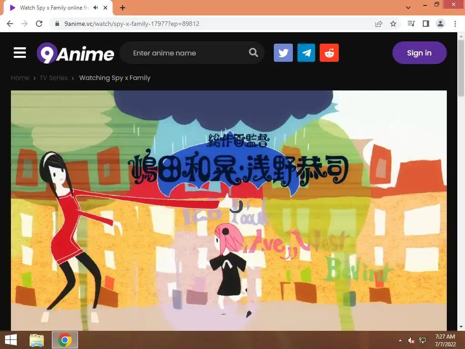Viewport: 465px width, 349px height.
Task: Close the Watch Spy x Family tab
Action: coord(105,8)
